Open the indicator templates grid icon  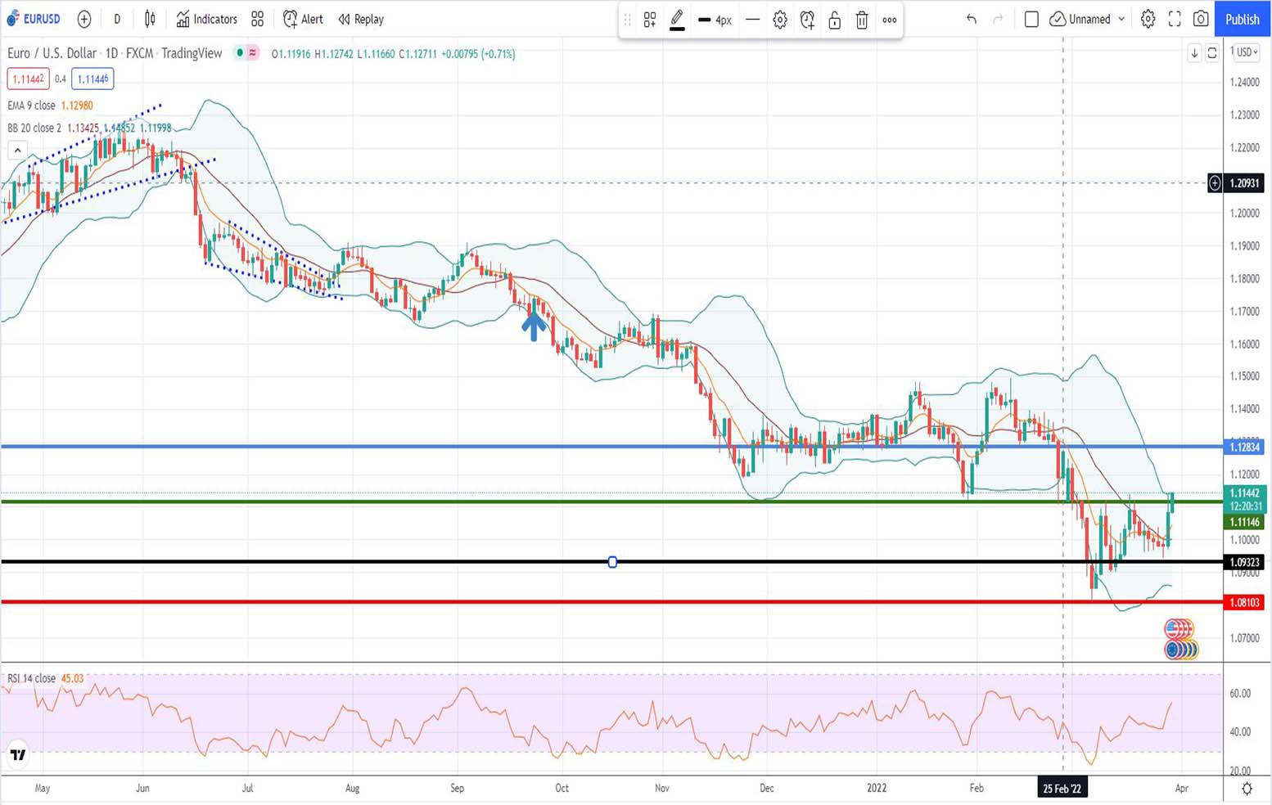point(257,19)
